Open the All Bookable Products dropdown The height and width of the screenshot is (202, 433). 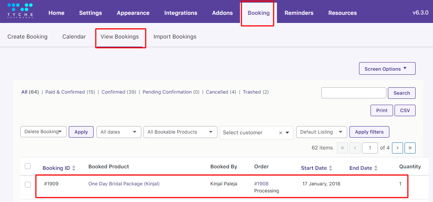(x=180, y=132)
